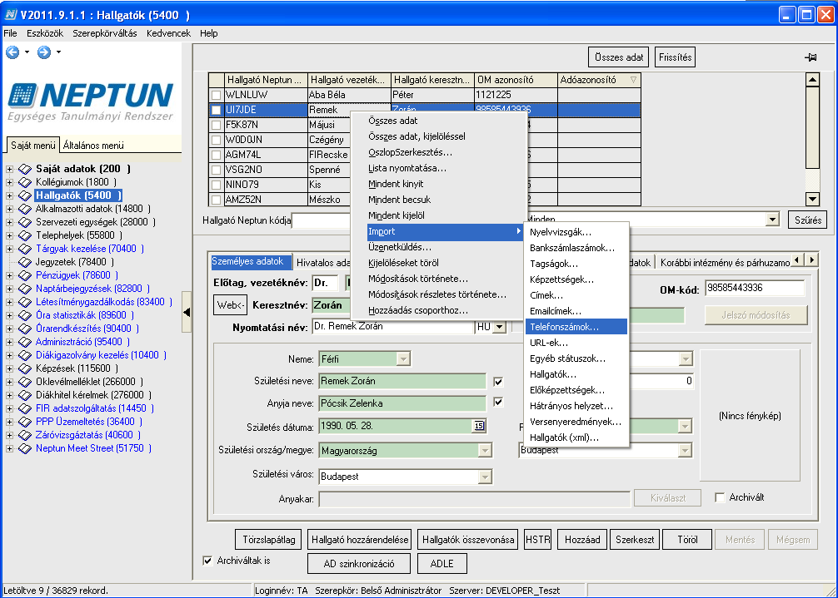Viewport: 838px width, 598px height.
Task: Expand the Pénzügyek tree node
Action: pos(9,276)
